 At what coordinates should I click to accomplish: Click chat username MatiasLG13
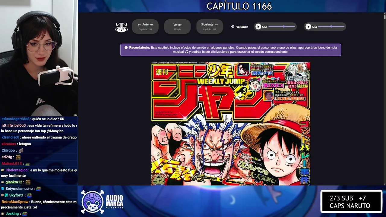(x=12, y=164)
